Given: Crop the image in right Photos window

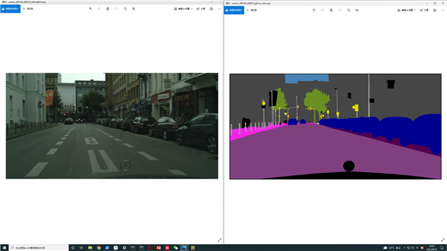Looking at the screenshot, I should pos(357,10).
